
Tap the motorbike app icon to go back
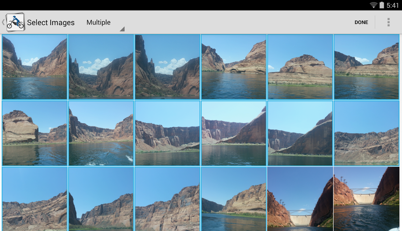tap(15, 22)
